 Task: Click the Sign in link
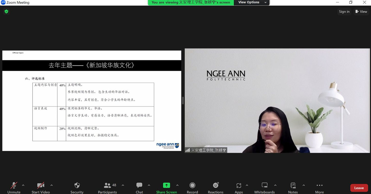[x=344, y=12]
